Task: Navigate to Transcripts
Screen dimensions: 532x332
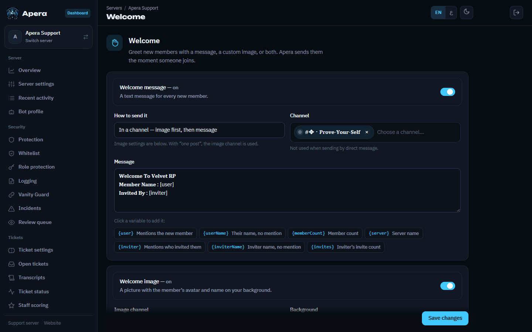Action: pyautogui.click(x=48, y=278)
